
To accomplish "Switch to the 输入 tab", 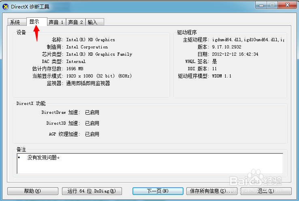I will [95, 22].
